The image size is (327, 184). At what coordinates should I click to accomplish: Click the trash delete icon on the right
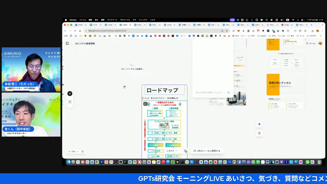[259, 133]
